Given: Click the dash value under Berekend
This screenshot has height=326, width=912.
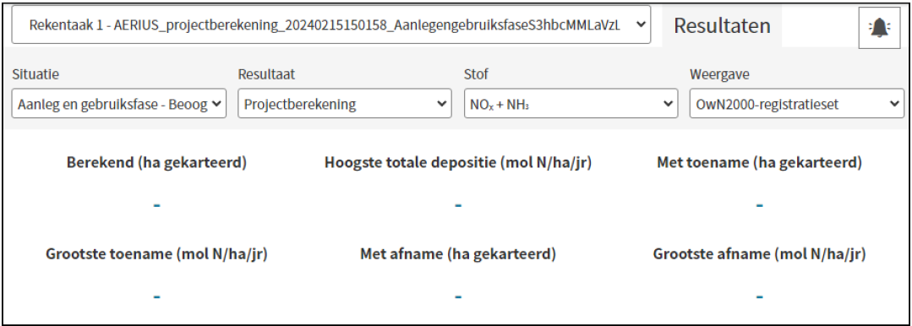Looking at the screenshot, I should click(x=156, y=206).
